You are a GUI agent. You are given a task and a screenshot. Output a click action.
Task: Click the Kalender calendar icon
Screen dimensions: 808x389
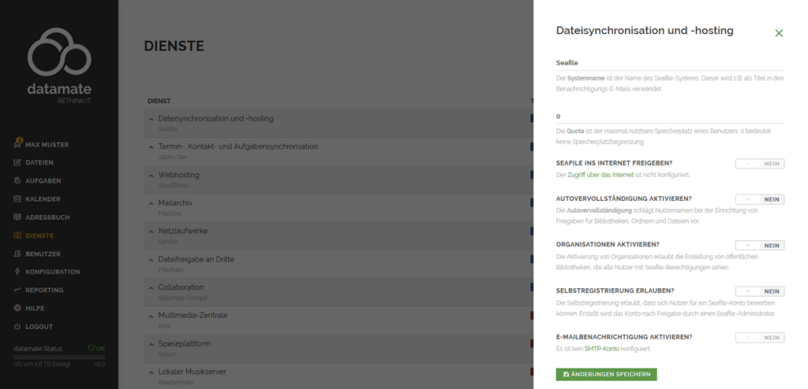(x=17, y=199)
